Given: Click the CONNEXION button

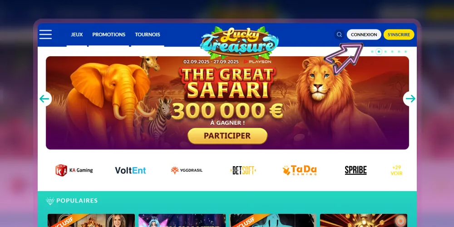Looking at the screenshot, I should tap(364, 35).
